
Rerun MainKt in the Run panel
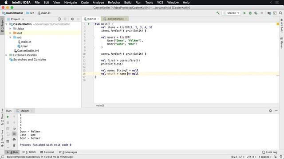point(8,117)
